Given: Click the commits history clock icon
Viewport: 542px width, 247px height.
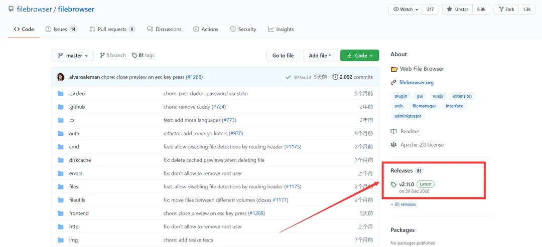Looking at the screenshot, I should pyautogui.click(x=335, y=77).
